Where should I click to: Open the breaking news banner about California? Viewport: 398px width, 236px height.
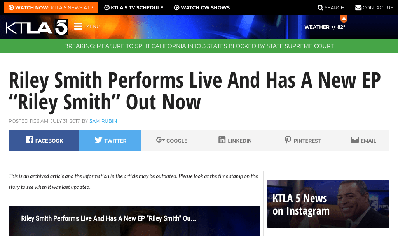[x=199, y=46]
